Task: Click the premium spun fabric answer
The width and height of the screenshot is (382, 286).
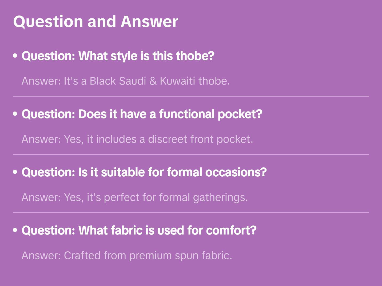Action: tap(127, 256)
